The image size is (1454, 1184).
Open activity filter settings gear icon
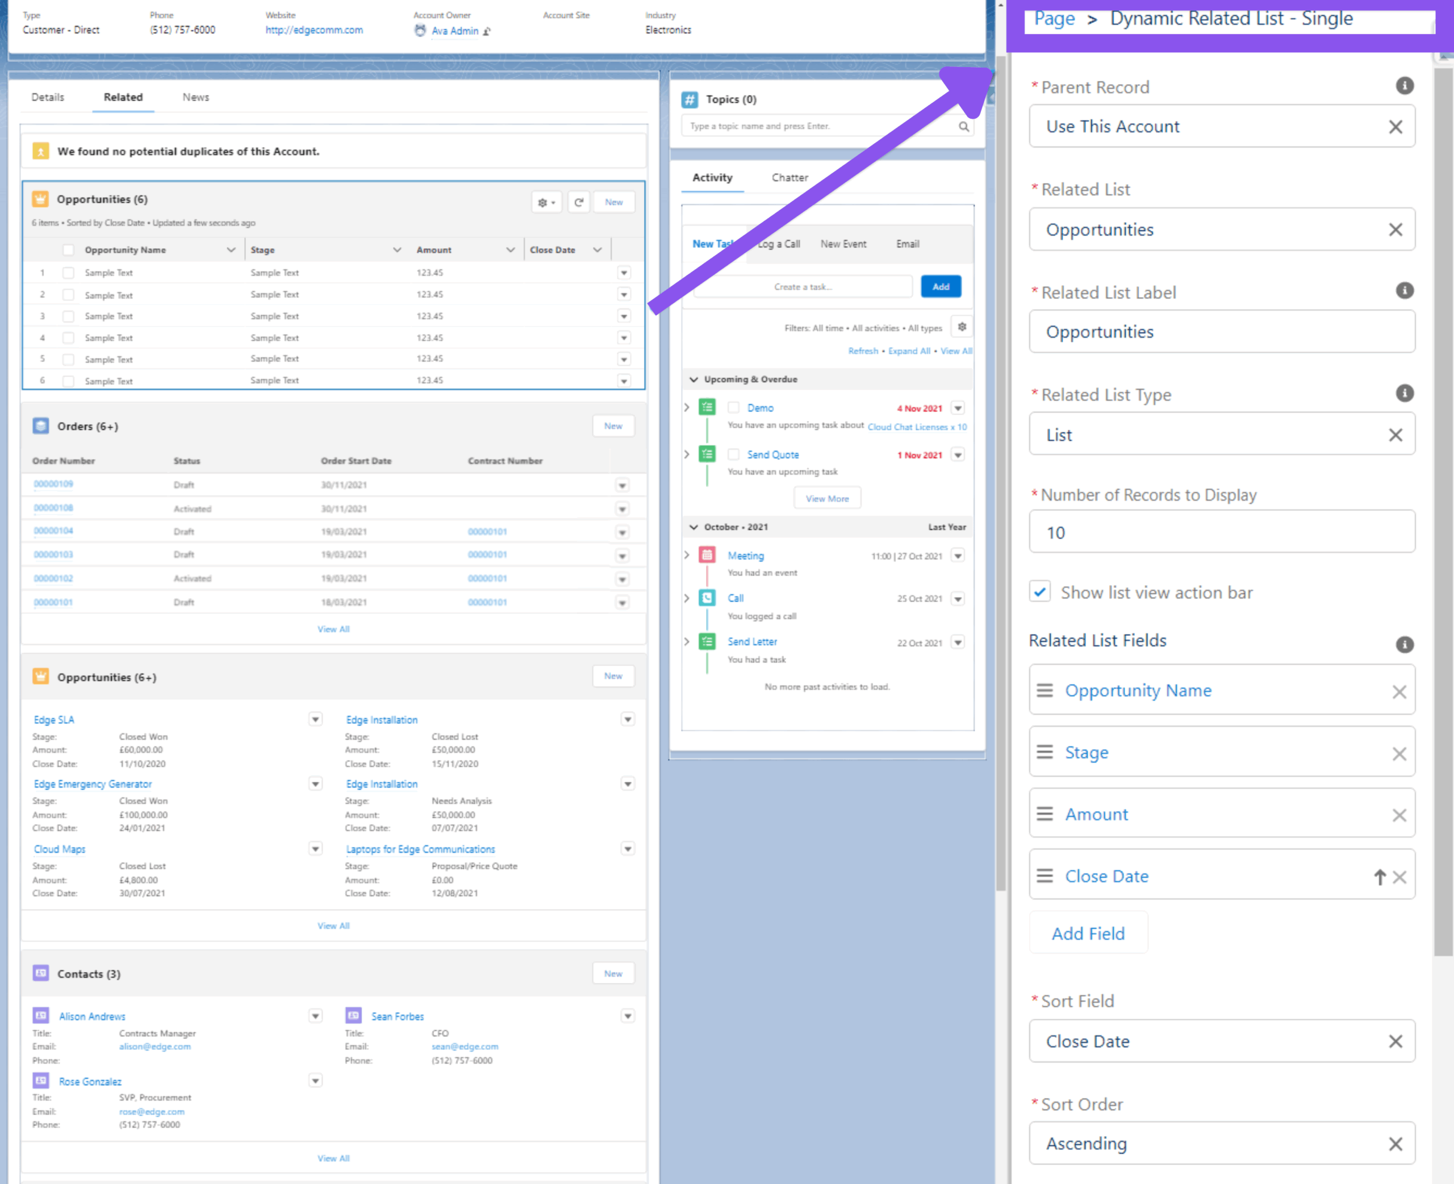962,327
